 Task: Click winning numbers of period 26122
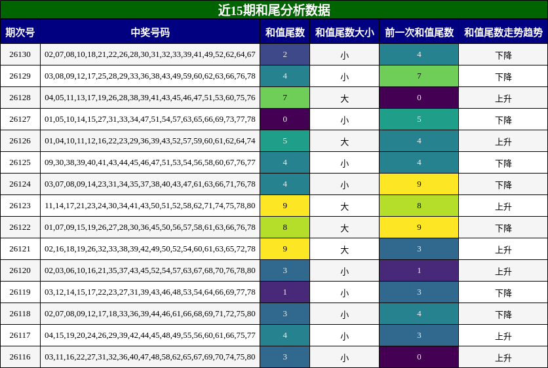click(150, 227)
